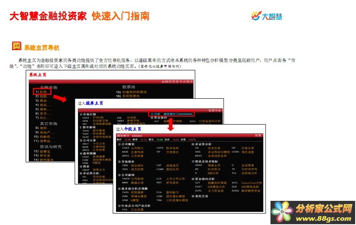Open FCA 盈利能力 in 个股主页
Viewport: 356px width, 225px height.
168,192
